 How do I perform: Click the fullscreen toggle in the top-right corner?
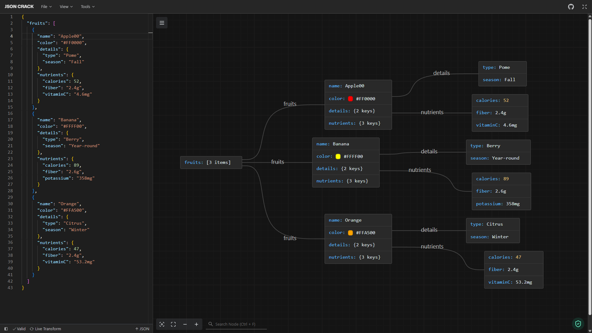(x=584, y=6)
